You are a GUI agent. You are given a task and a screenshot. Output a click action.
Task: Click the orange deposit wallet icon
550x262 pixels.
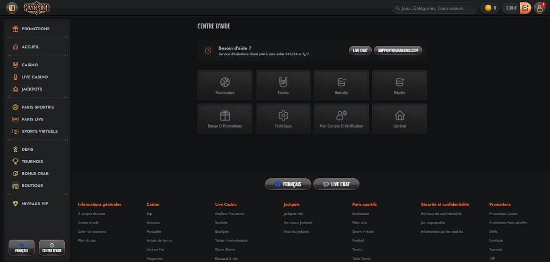[525, 8]
